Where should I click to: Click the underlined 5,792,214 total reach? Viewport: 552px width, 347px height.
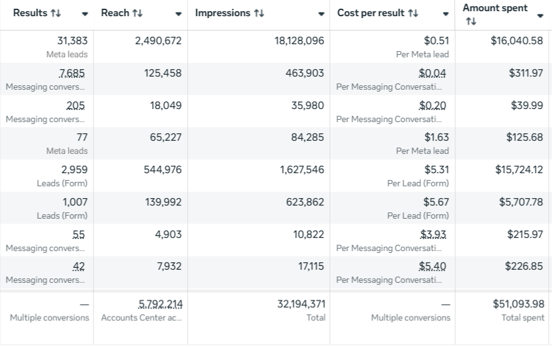[160, 304]
